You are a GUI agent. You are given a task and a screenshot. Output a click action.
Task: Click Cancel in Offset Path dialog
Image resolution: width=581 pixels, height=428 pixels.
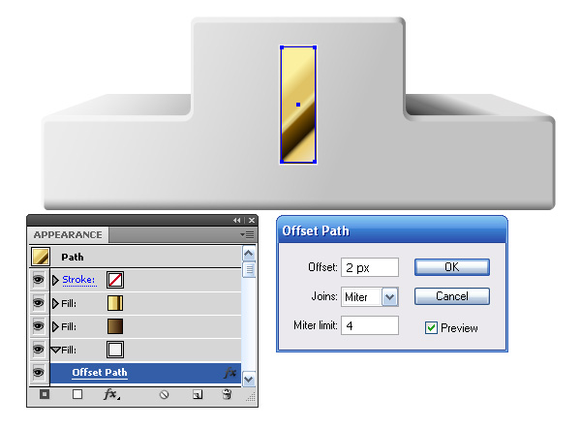452,296
